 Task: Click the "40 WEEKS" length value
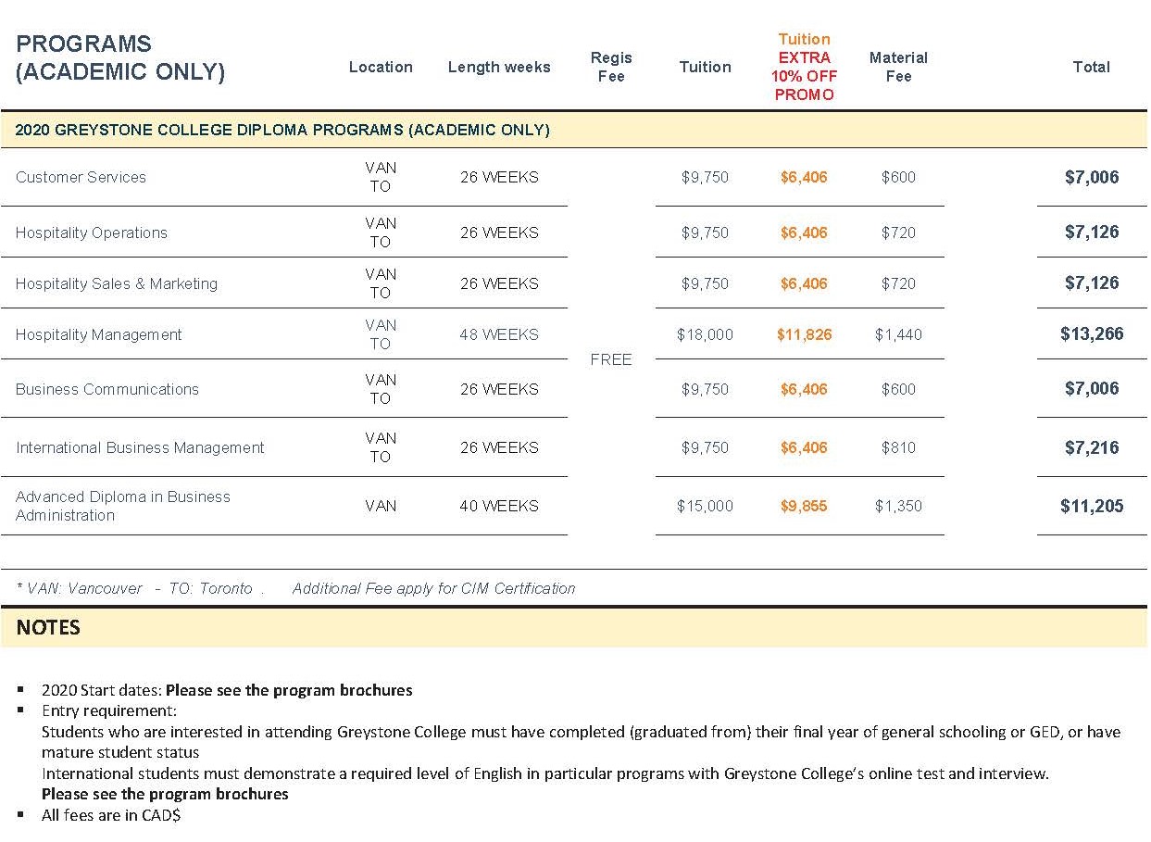pos(499,506)
